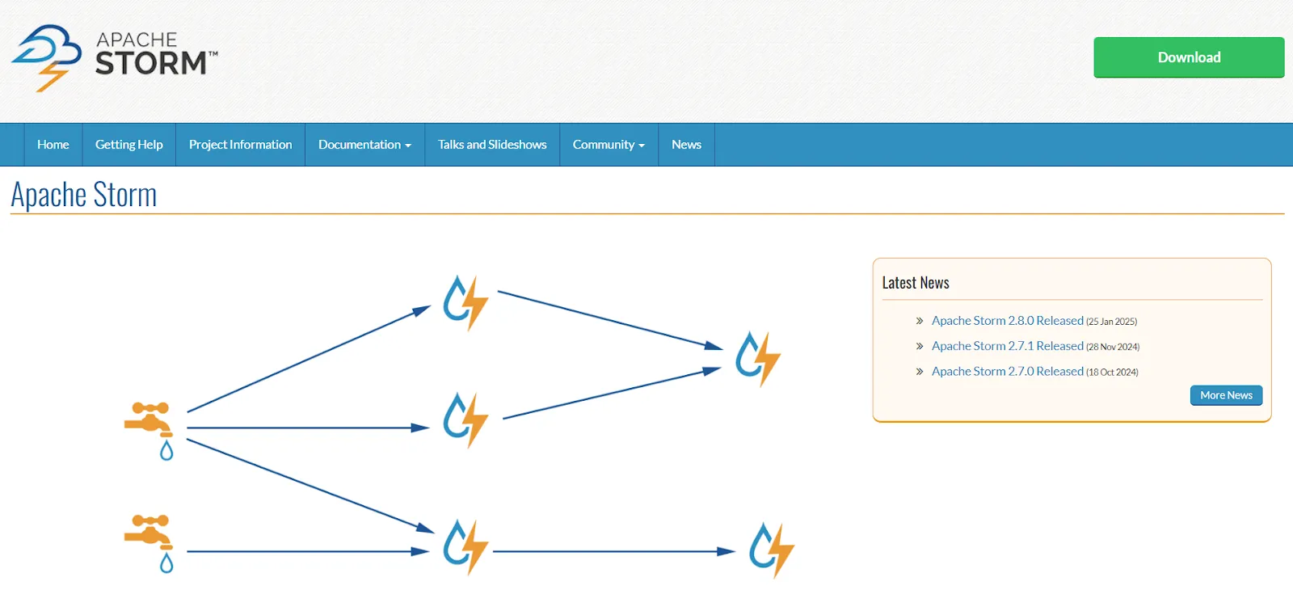The image size is (1293, 590).
Task: Click the date text 18 Oct 2024
Action: point(1112,373)
